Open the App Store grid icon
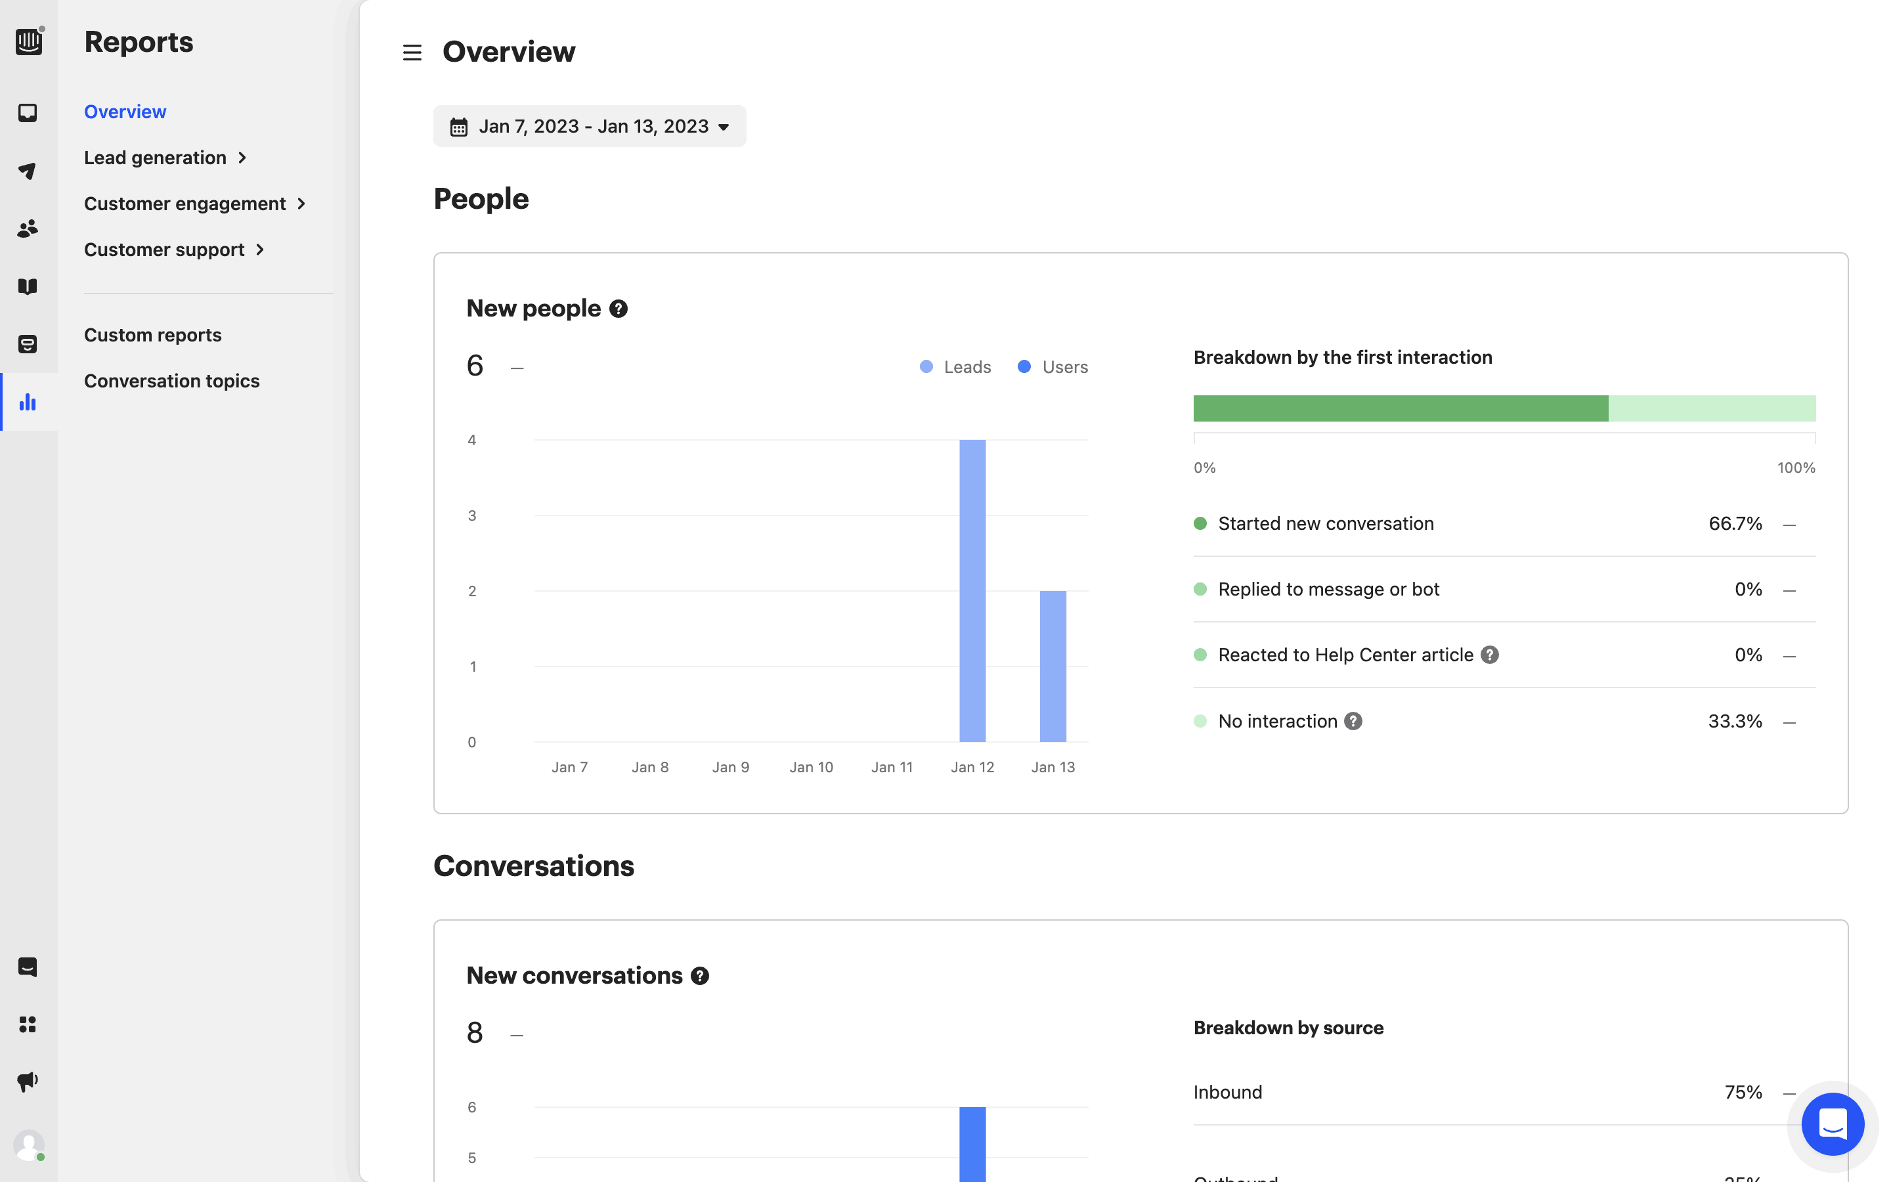 pos(28,1024)
